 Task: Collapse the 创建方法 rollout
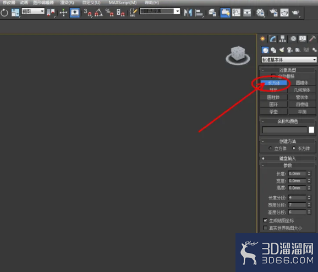[x=288, y=141]
